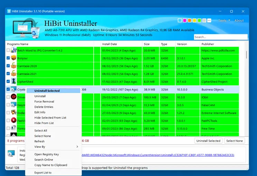Click the red FastVideo play icon

click(x=13, y=120)
